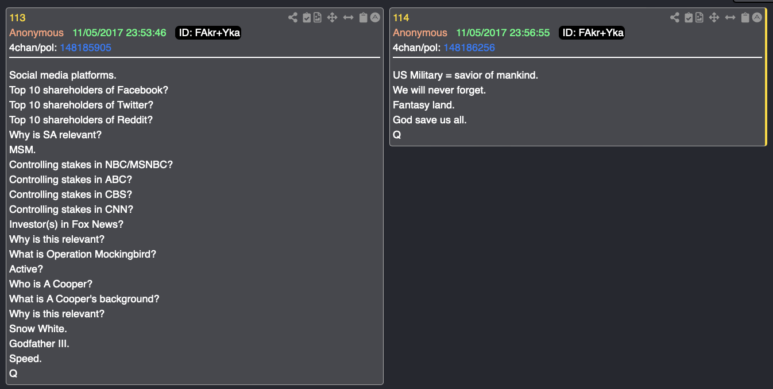773x389 pixels.
Task: Click the Q signature in post 113
Action: 13,374
